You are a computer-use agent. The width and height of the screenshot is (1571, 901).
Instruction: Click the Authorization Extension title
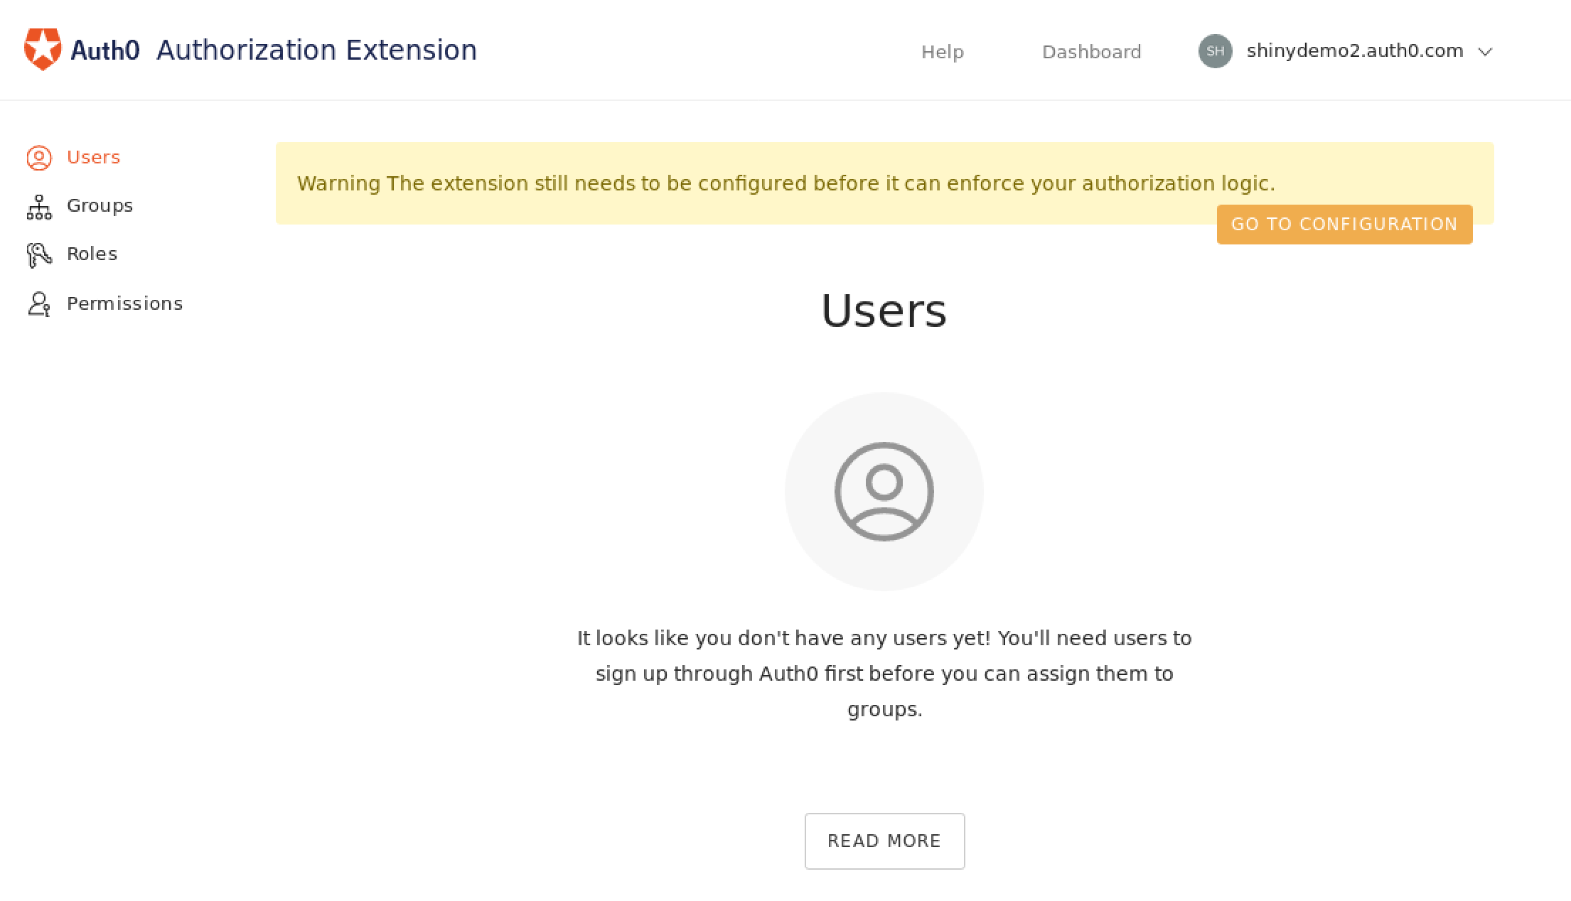(316, 50)
